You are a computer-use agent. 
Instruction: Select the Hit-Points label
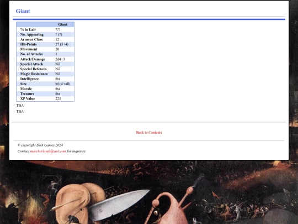pyautogui.click(x=28, y=44)
